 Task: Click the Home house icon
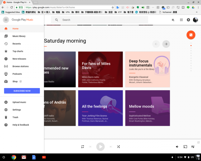[x=6, y=29]
